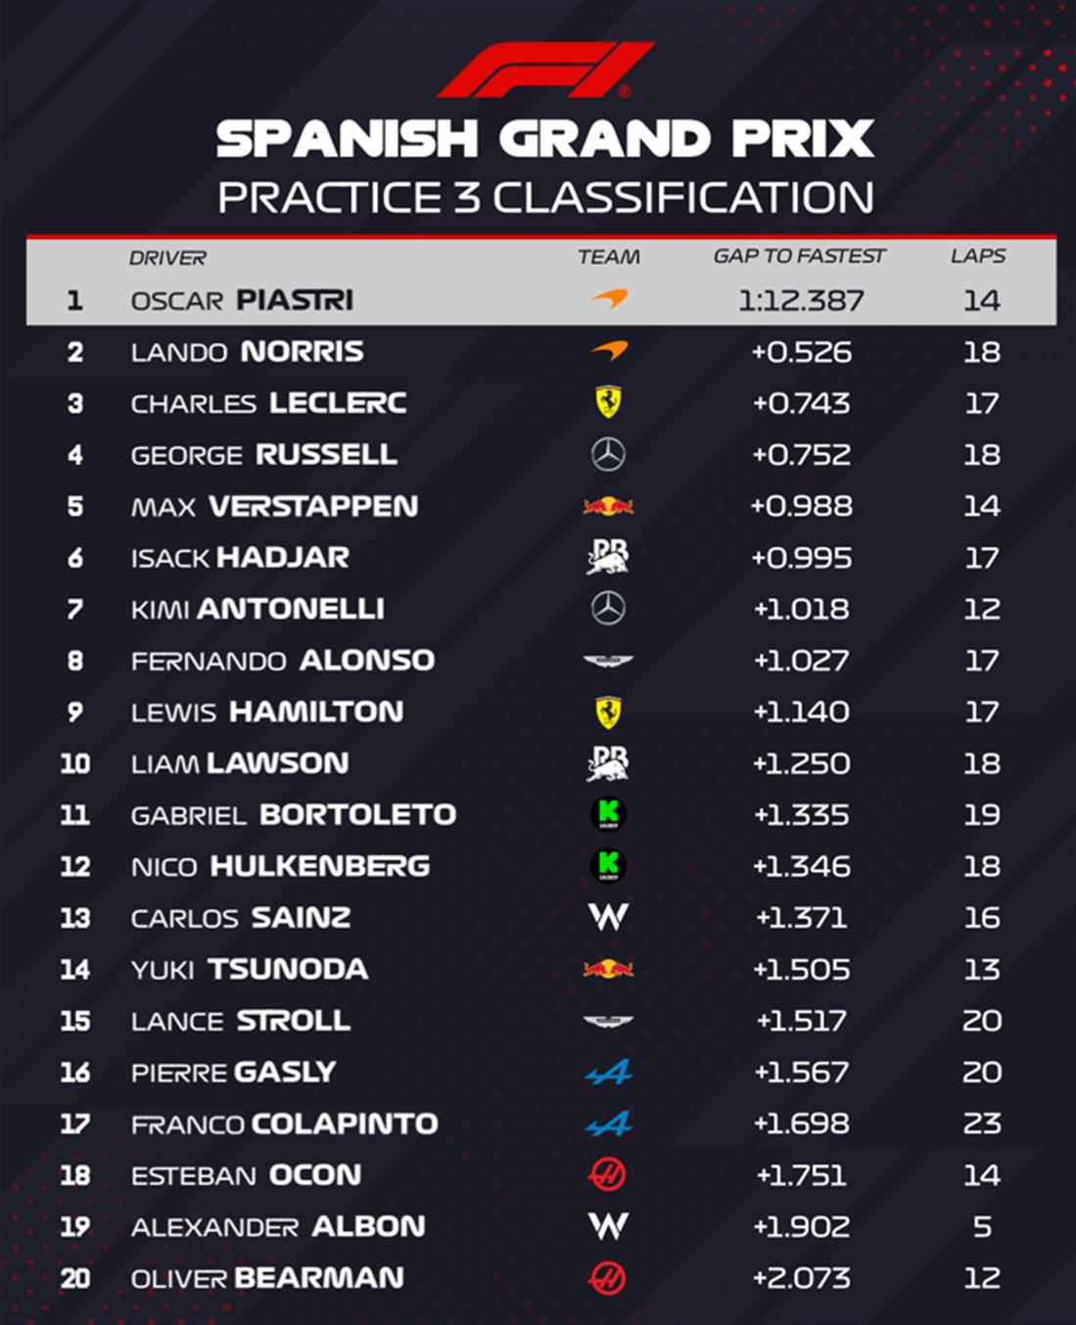Click the DRIVER column header
The width and height of the screenshot is (1076, 1325).
click(167, 258)
